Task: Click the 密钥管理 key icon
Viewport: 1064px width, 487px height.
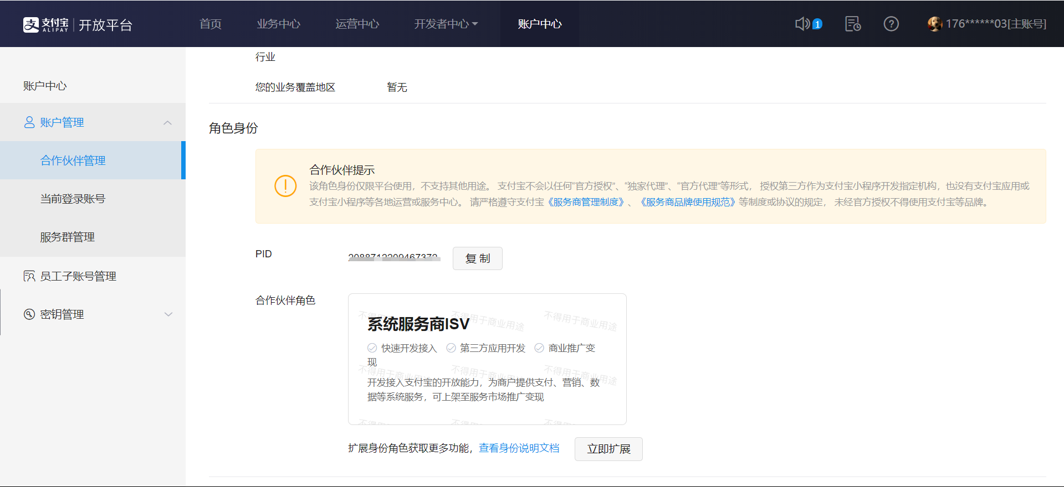Action: pyautogui.click(x=29, y=314)
